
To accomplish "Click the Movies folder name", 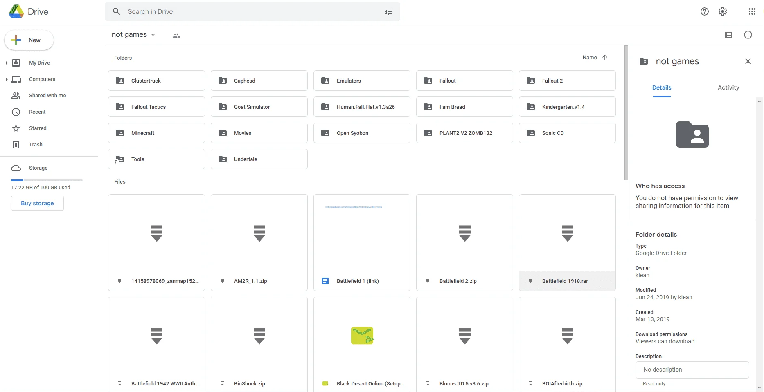I will [243, 133].
